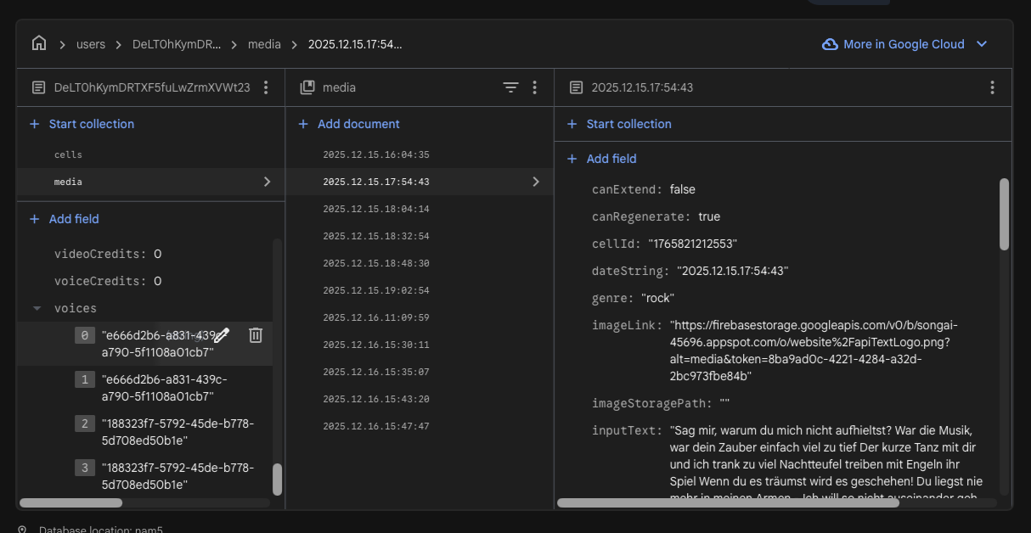Select the videoCredits field
The height and width of the screenshot is (533, 1031).
[108, 254]
